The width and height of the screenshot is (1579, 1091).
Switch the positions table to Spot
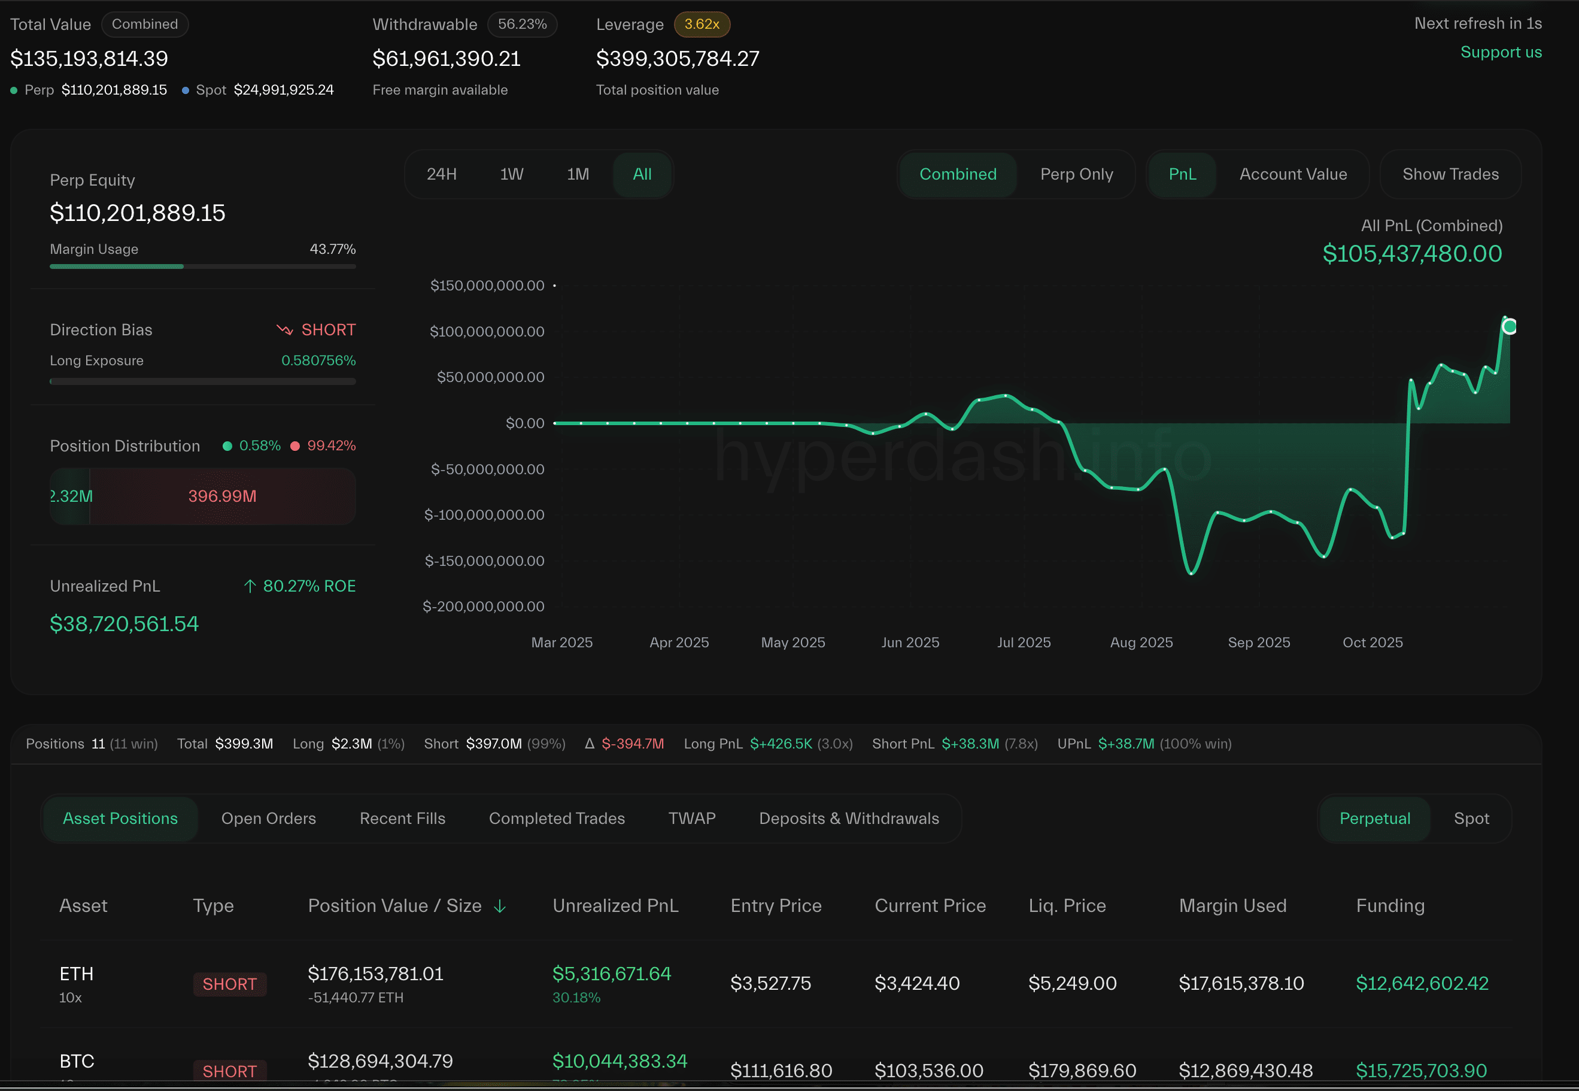[x=1471, y=818]
